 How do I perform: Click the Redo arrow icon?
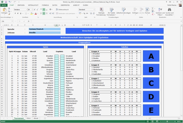tap(15, 2)
